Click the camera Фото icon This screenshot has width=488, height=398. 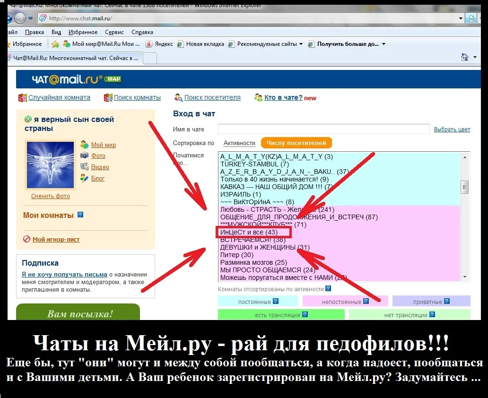pyautogui.click(x=84, y=156)
